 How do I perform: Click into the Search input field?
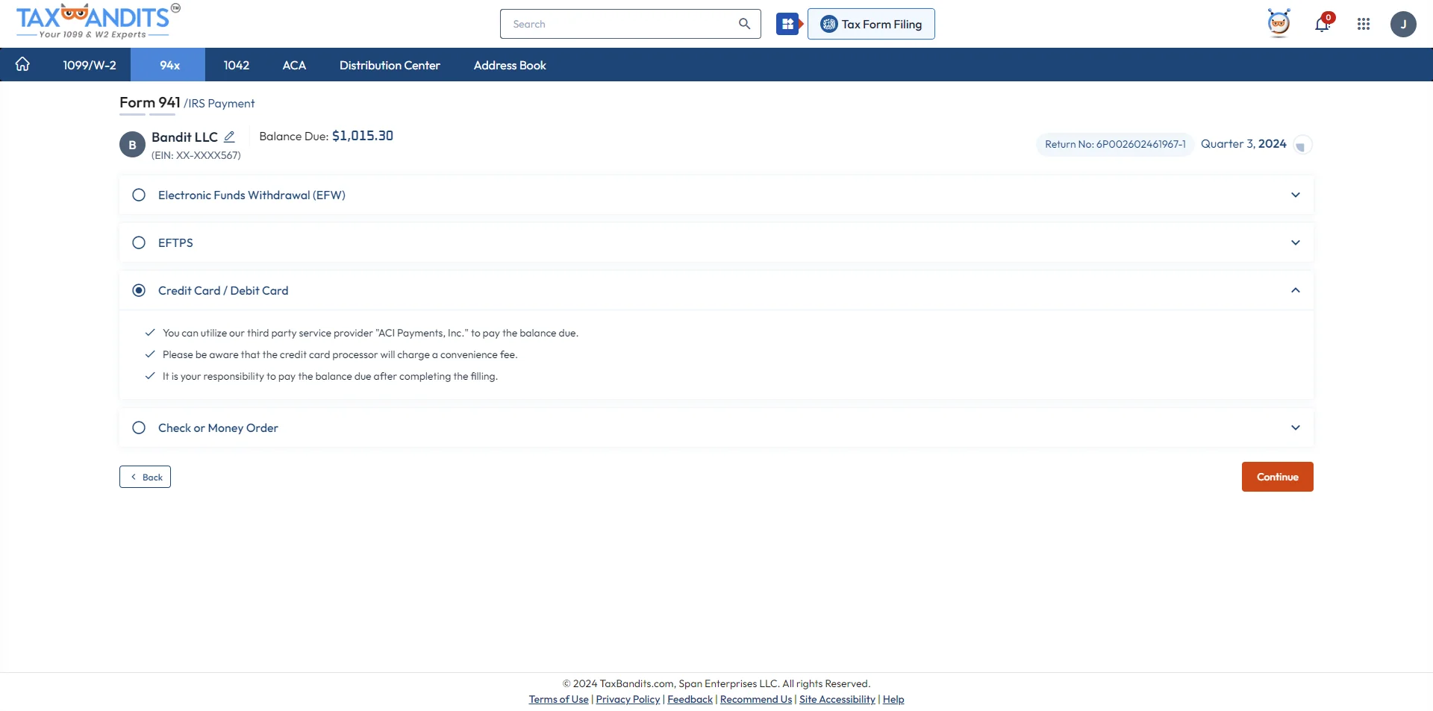pos(619,24)
